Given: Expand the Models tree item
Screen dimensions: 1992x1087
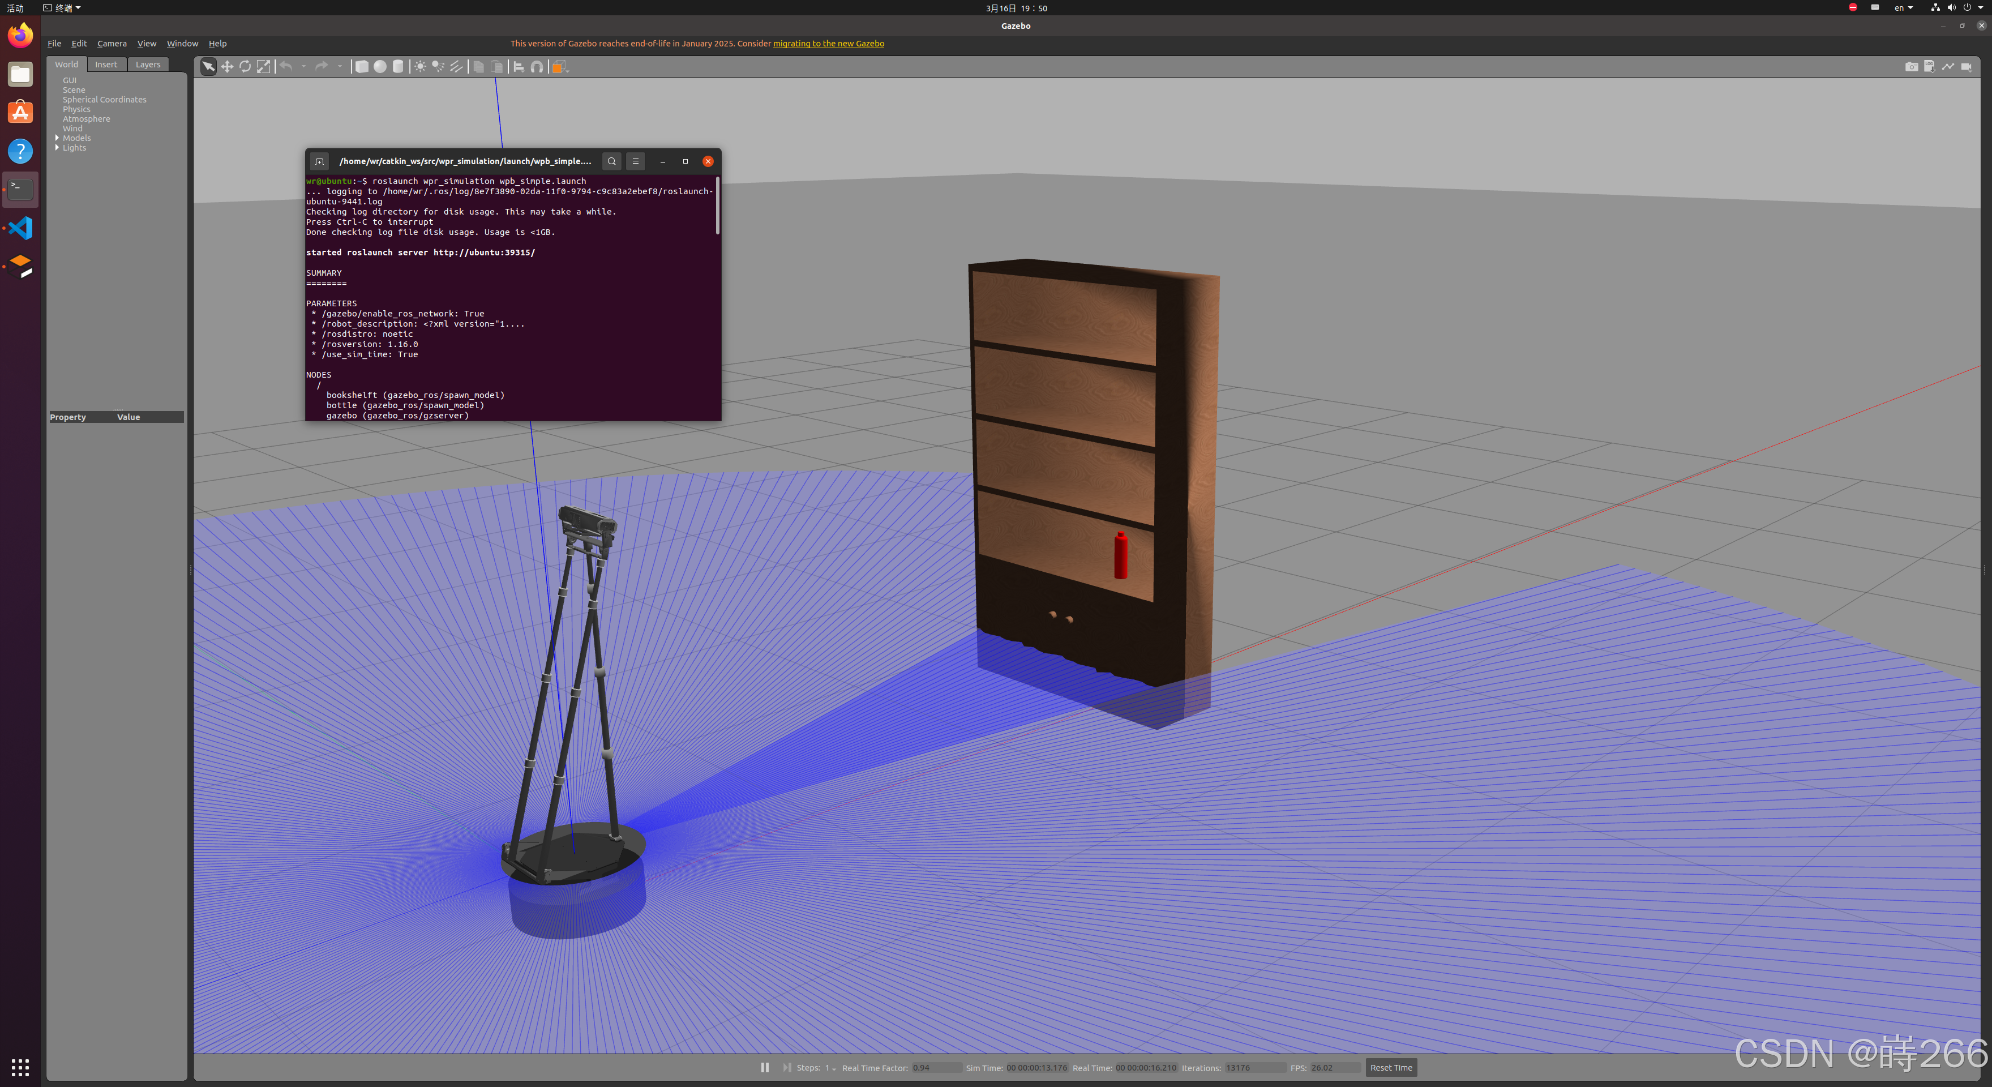Looking at the screenshot, I should click(57, 138).
